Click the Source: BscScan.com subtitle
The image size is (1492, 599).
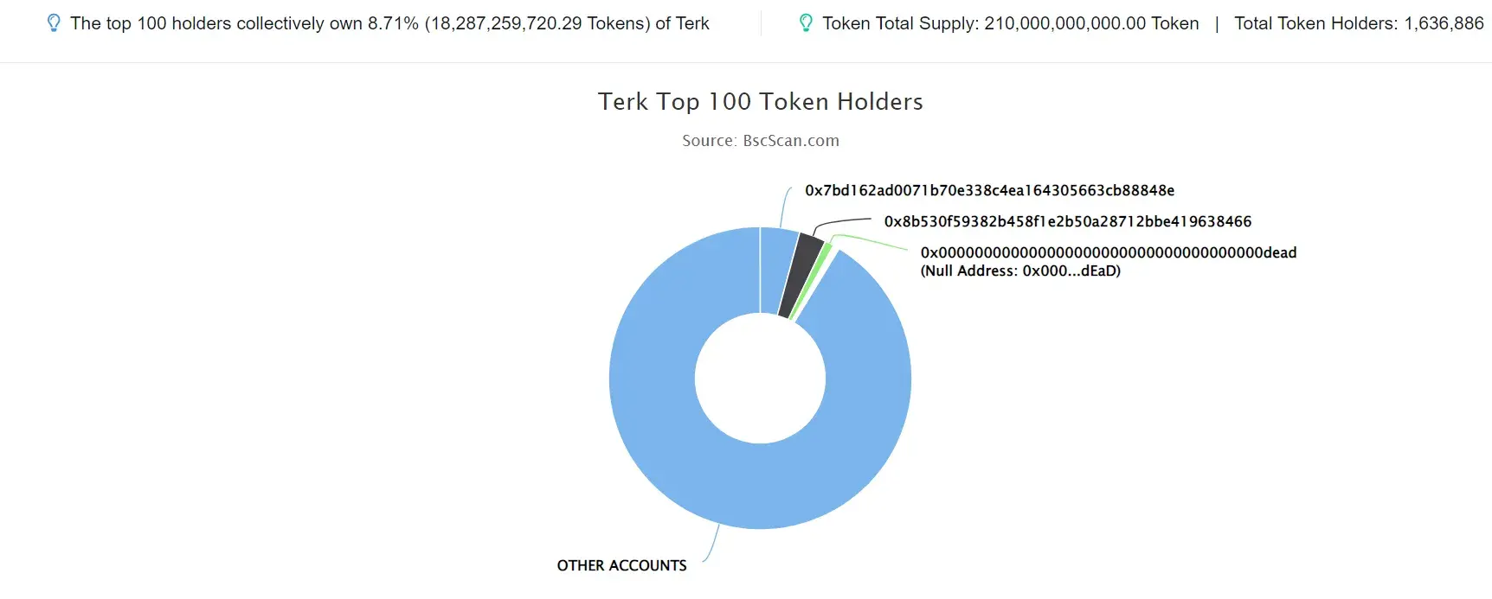tap(760, 140)
